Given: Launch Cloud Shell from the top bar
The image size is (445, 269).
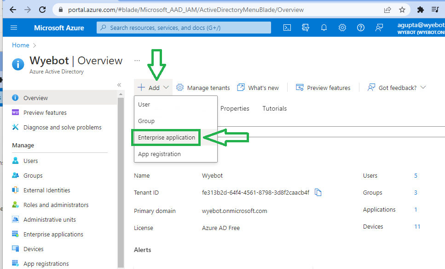Looking at the screenshot, I should pos(287,28).
